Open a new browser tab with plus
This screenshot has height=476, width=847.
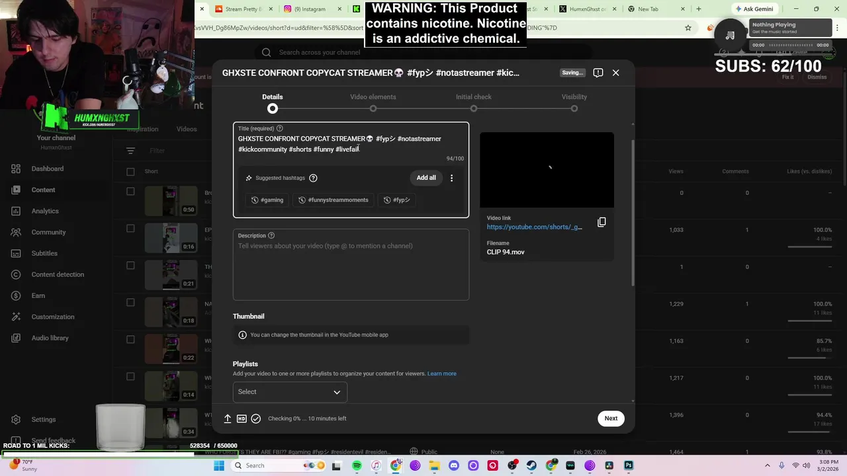[x=698, y=9]
